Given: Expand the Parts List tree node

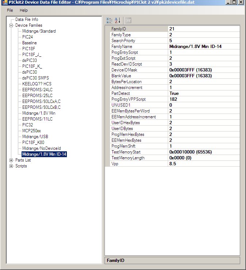Looking at the screenshot, I should pos(11,160).
